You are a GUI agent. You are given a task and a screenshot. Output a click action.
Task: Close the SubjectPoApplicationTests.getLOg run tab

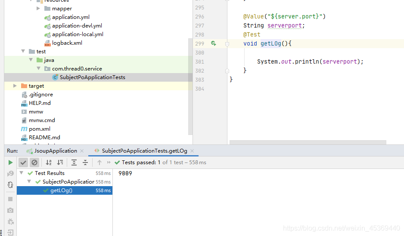click(x=192, y=151)
